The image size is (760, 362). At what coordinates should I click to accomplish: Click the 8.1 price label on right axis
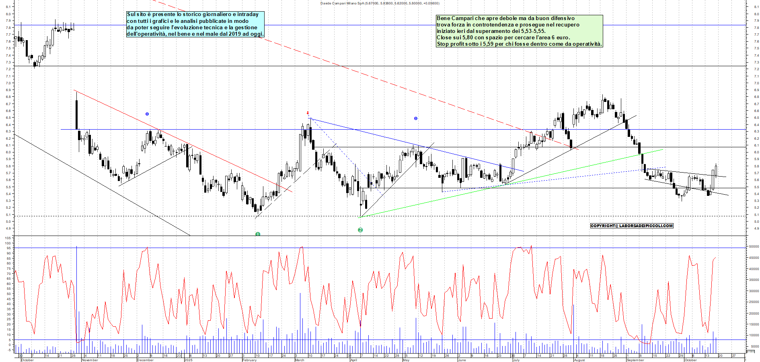(x=756, y=7)
